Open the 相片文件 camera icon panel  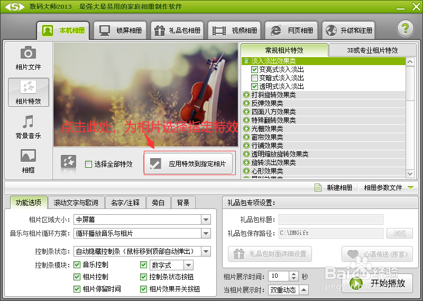click(28, 58)
